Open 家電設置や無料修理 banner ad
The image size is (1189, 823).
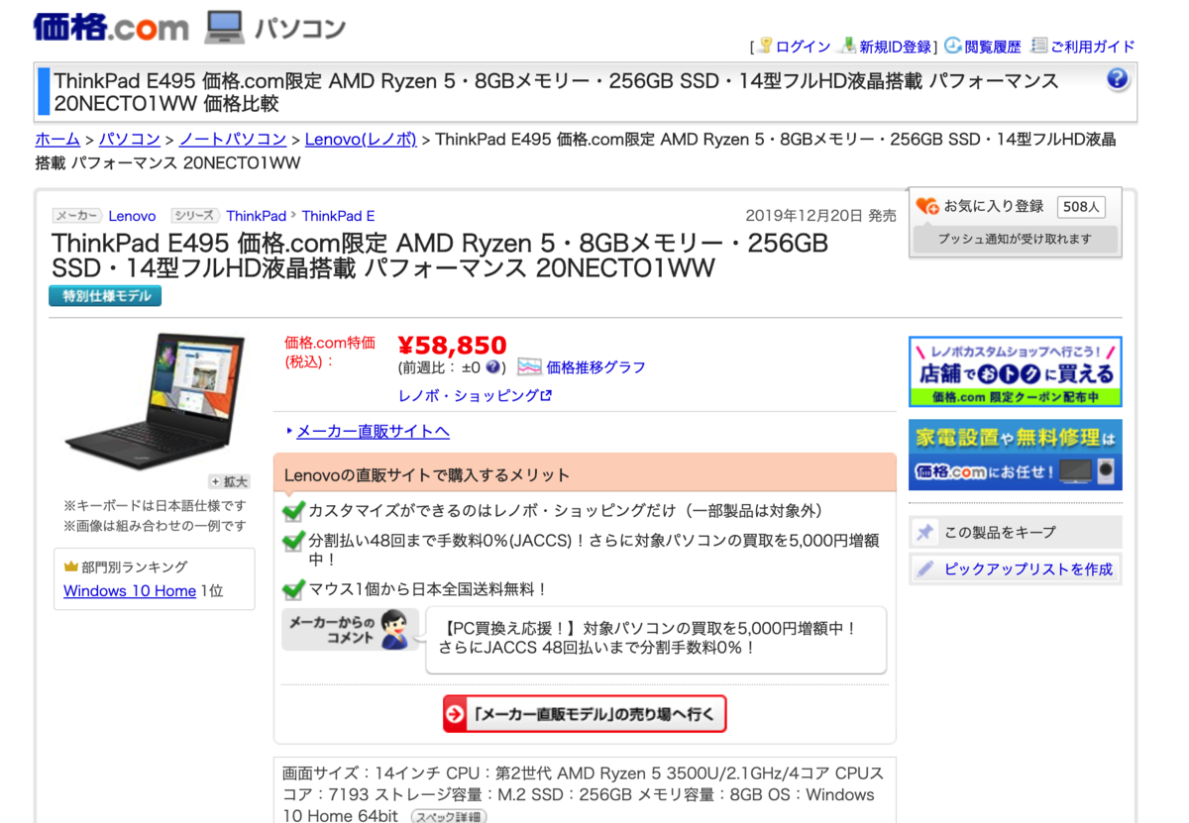[x=1016, y=455]
